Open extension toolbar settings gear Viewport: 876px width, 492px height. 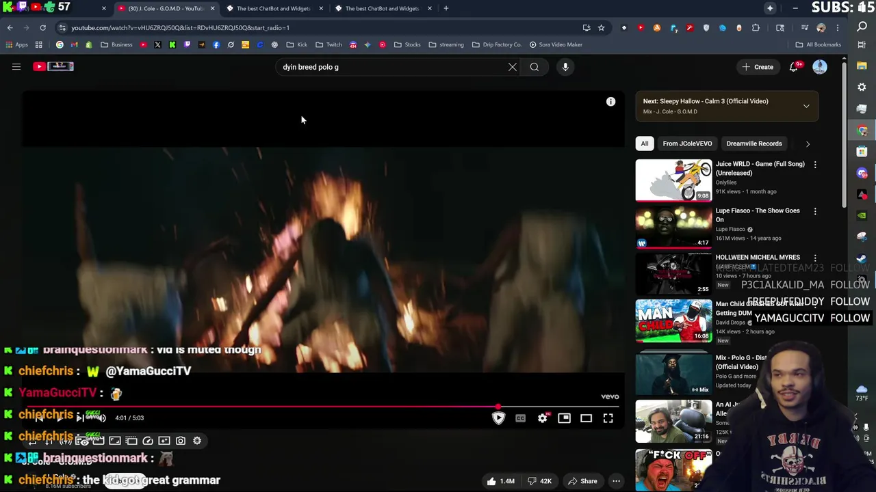click(x=197, y=441)
